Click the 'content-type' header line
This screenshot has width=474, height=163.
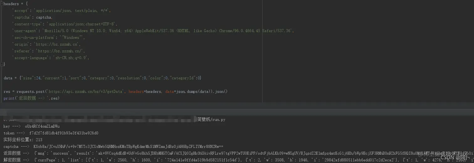click(65, 24)
